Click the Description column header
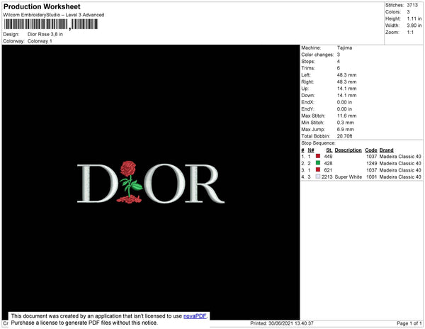This screenshot has width=425, height=329. click(348, 150)
